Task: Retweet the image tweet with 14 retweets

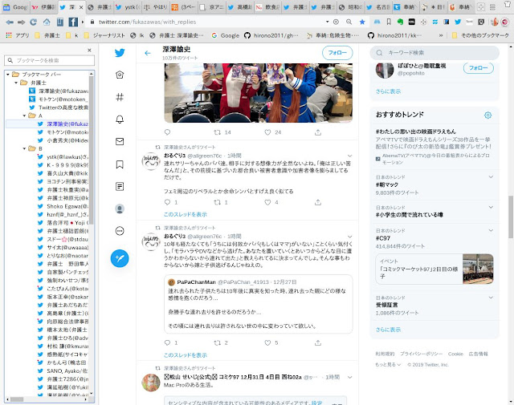Action: [217, 132]
